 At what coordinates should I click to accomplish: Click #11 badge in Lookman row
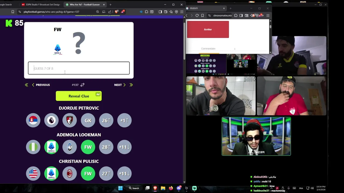coord(124,147)
